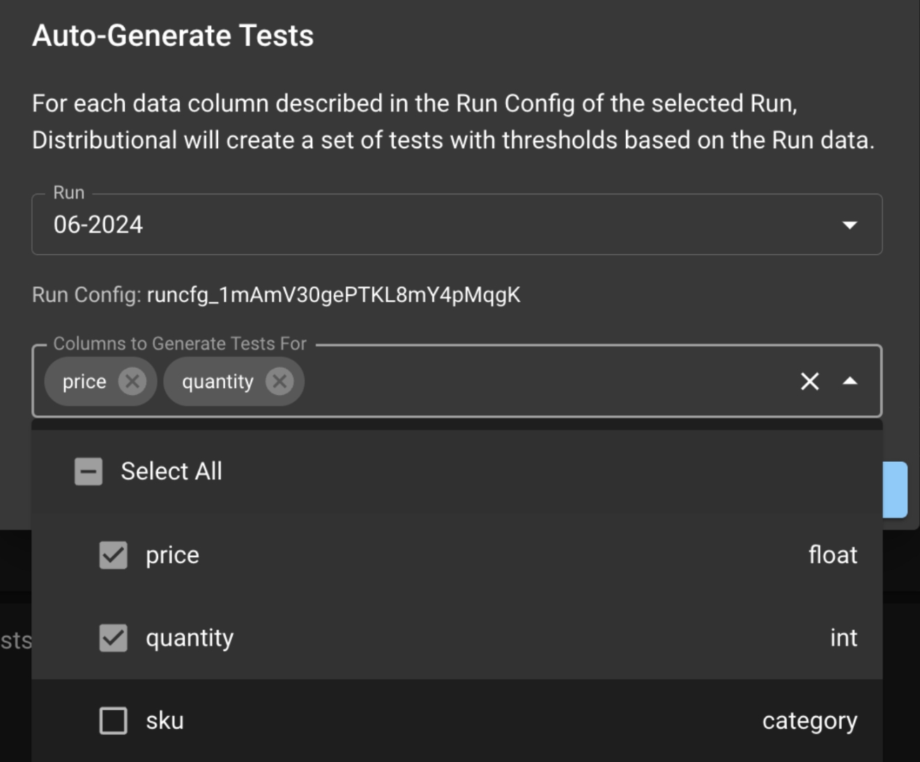Viewport: 920px width, 762px height.
Task: Click inside the Columns to Generate Tests field
Action: tap(544, 382)
